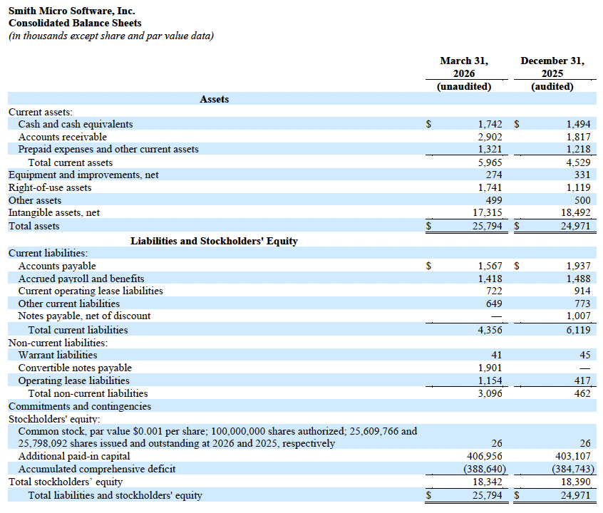Image resolution: width=603 pixels, height=513 pixels.
Task: Click the (unaudited) label
Action: pyautogui.click(x=465, y=85)
